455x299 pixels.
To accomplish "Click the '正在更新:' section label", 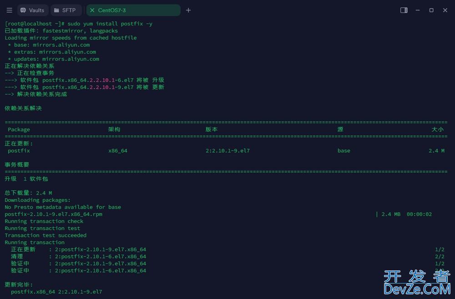I will (19, 144).
